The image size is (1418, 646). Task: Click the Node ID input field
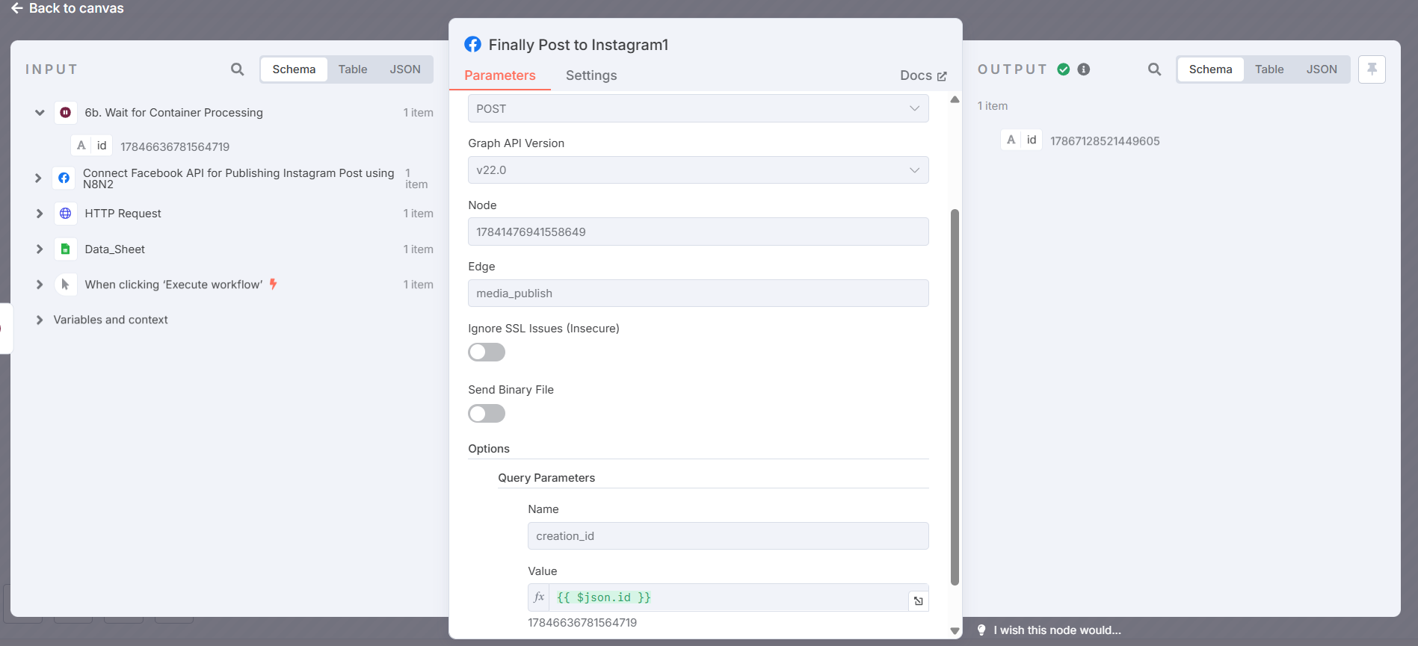pos(698,232)
